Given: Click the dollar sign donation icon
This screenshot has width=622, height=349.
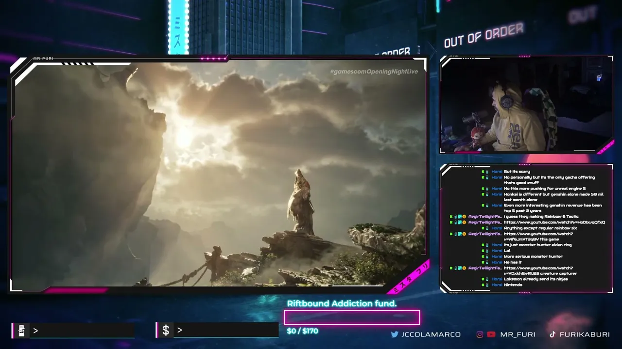Looking at the screenshot, I should pyautogui.click(x=166, y=331).
